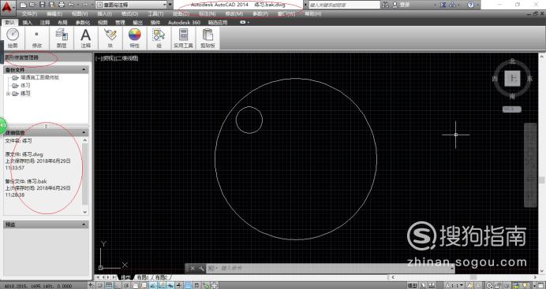Switch to the 注释 ribbon tab

(45, 22)
